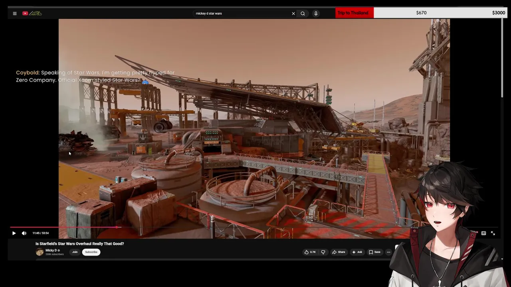Open the Micky D channel name link
The height and width of the screenshot is (287, 511).
pos(51,250)
